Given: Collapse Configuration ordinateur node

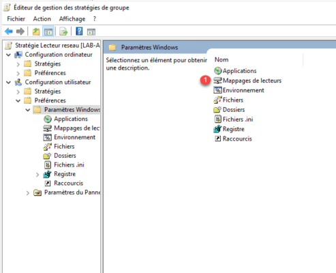Looking at the screenshot, I should click(8, 55).
